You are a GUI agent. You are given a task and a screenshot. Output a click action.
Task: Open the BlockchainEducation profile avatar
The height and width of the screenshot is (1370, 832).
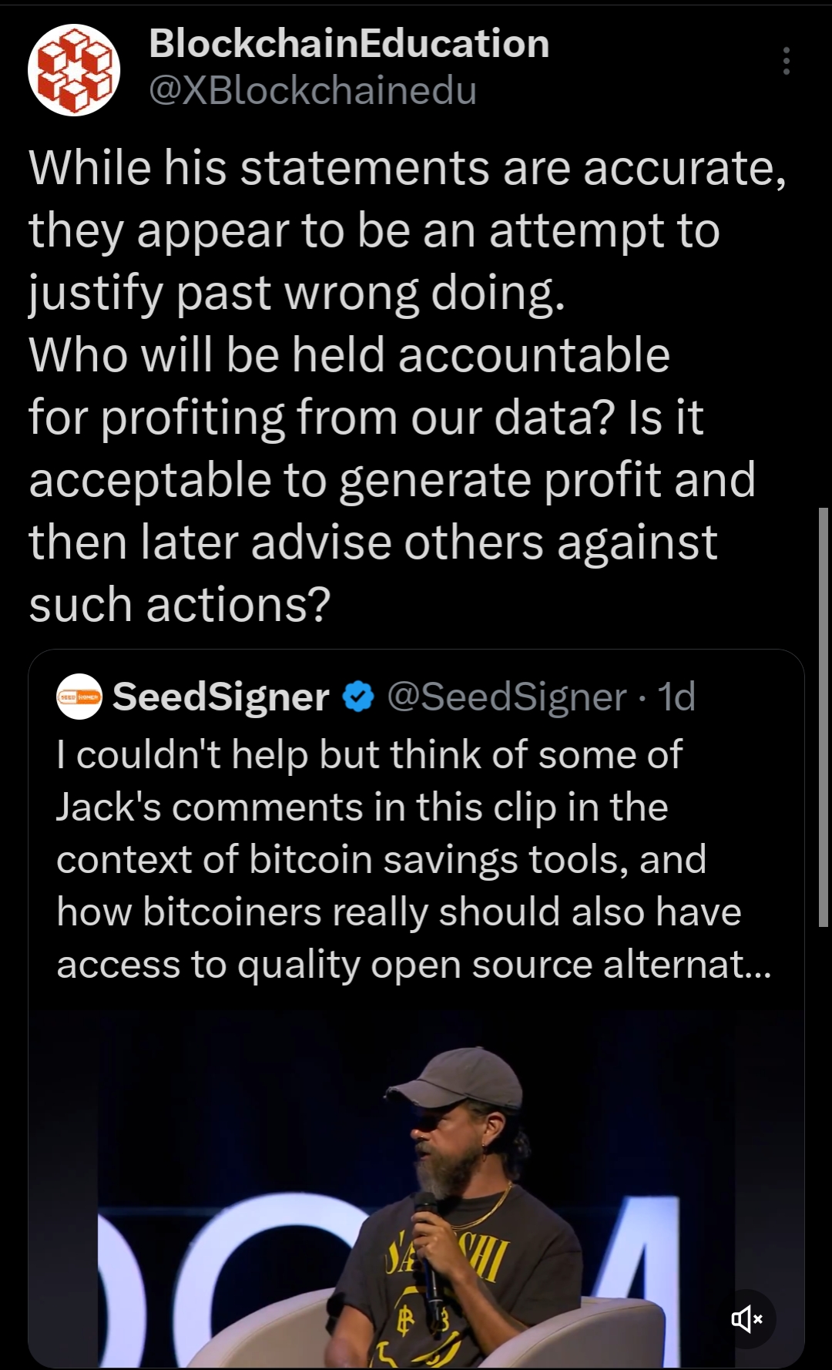74,70
